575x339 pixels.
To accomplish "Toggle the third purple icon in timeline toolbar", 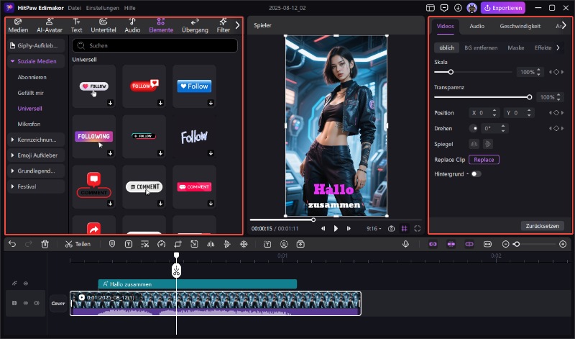I will pos(469,244).
